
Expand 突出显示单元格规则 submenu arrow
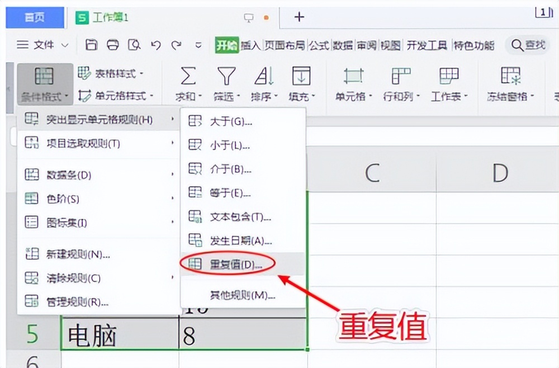coord(173,119)
